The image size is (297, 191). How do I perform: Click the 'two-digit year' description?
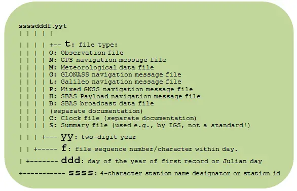click(108, 137)
